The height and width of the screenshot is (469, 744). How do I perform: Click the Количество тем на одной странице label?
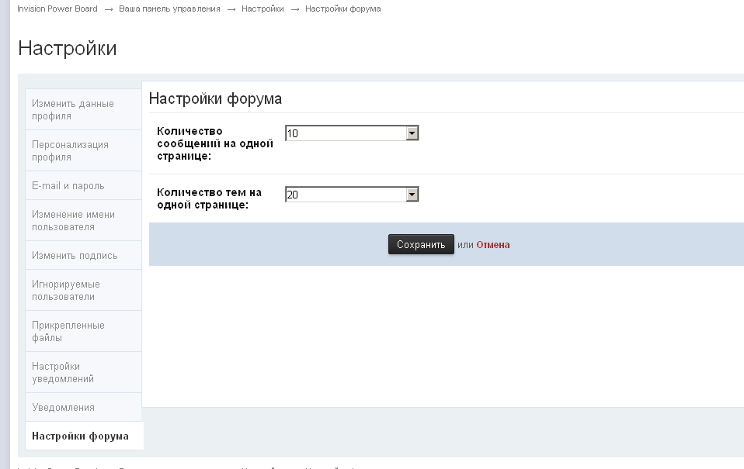click(209, 198)
